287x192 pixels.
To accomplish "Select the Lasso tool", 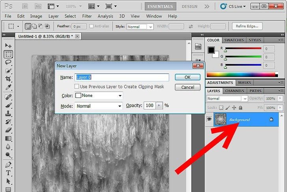I will point(8,62).
